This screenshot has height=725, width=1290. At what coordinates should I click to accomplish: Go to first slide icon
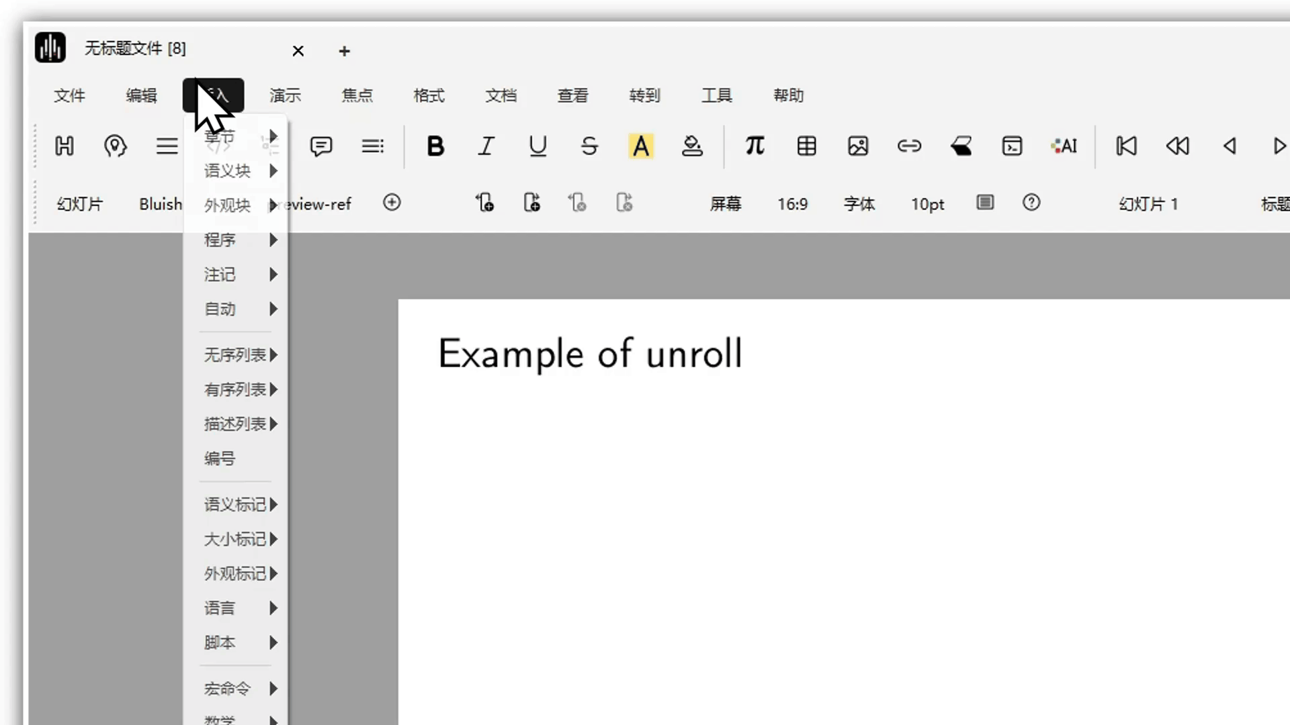(x=1126, y=146)
